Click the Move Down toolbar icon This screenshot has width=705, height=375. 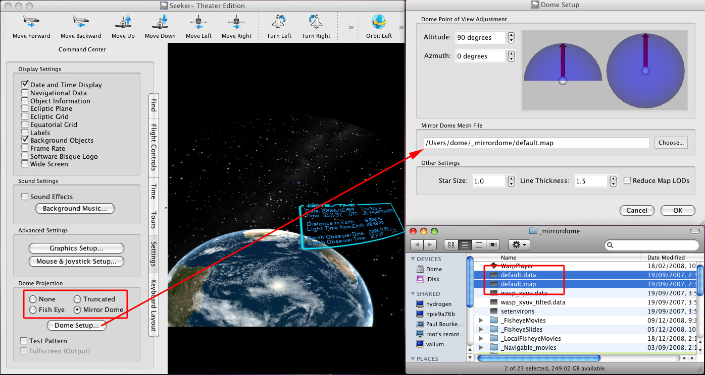160,22
